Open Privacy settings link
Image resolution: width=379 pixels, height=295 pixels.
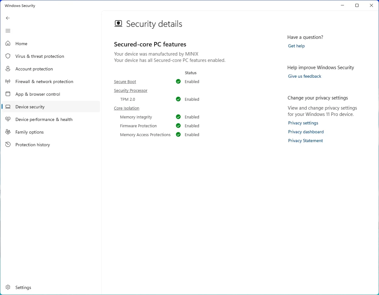click(x=303, y=123)
